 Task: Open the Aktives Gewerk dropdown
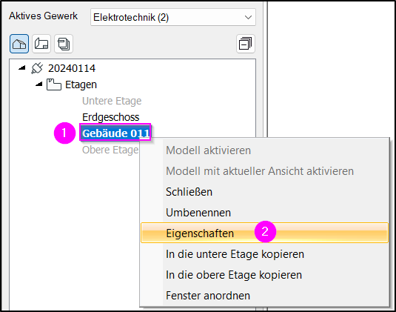173,17
